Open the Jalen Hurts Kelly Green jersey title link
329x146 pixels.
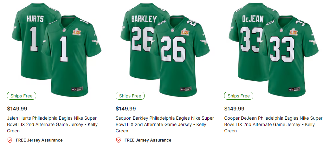52,124
